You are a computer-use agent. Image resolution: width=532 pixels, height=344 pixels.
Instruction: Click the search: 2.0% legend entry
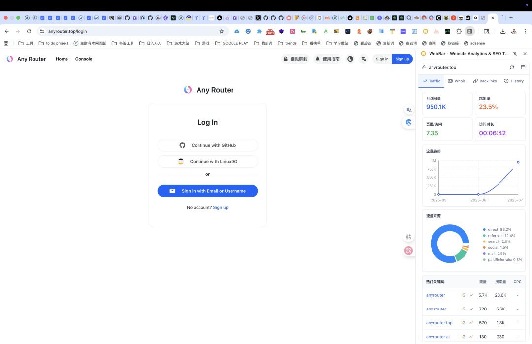pyautogui.click(x=497, y=242)
